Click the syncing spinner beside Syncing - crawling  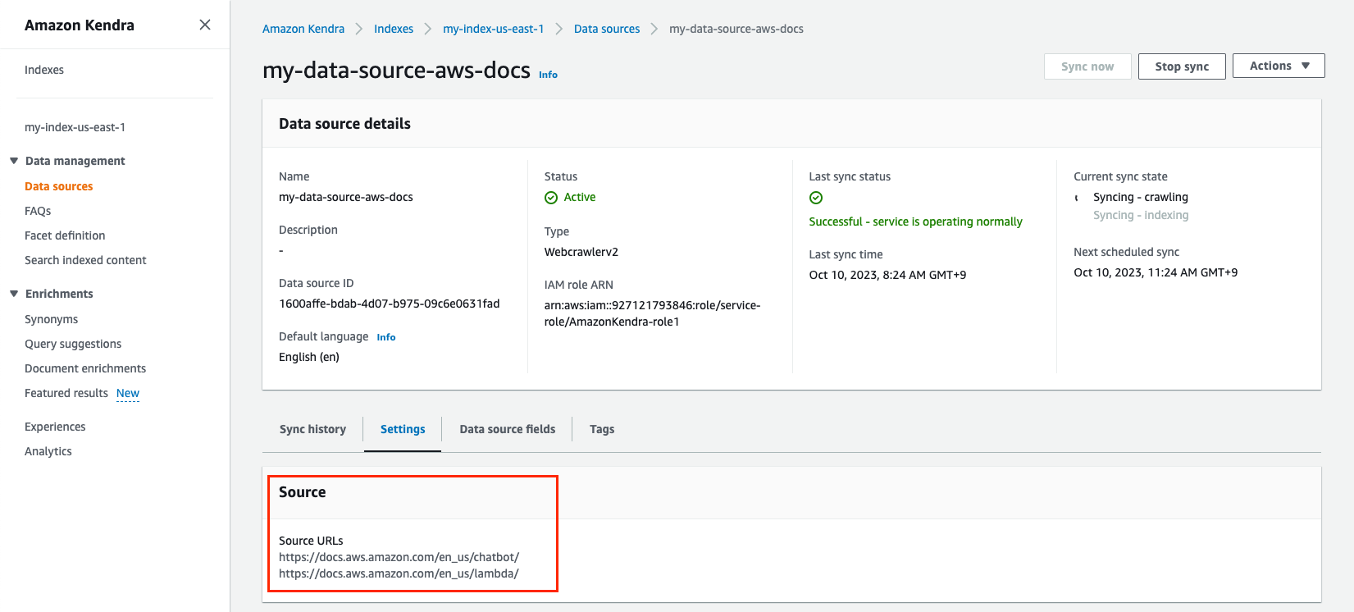click(x=1078, y=198)
